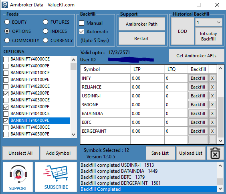Select the highlighted 'Backfill Completed' log line
Screen dimensions: 226x194
click(x=148, y=189)
